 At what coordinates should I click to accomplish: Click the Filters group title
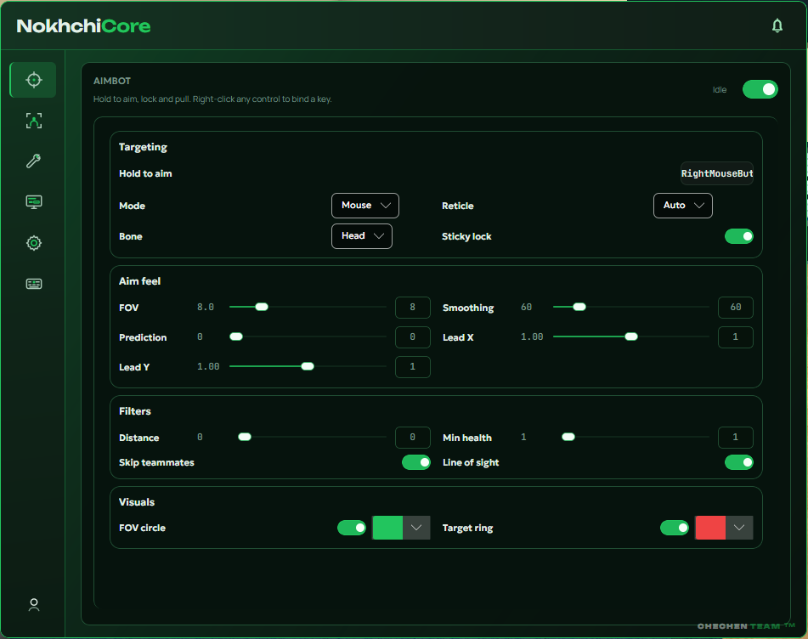pos(135,411)
